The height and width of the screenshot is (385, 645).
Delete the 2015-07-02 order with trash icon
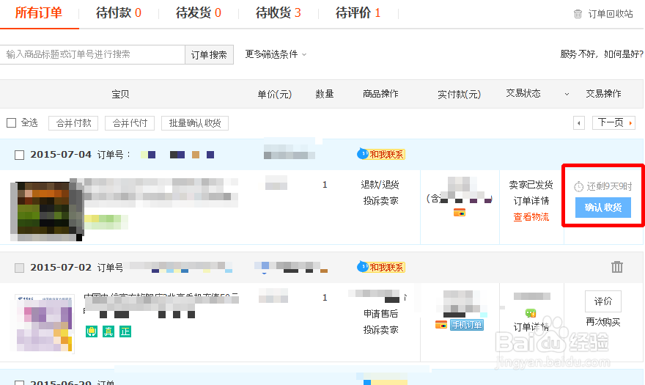pos(616,267)
